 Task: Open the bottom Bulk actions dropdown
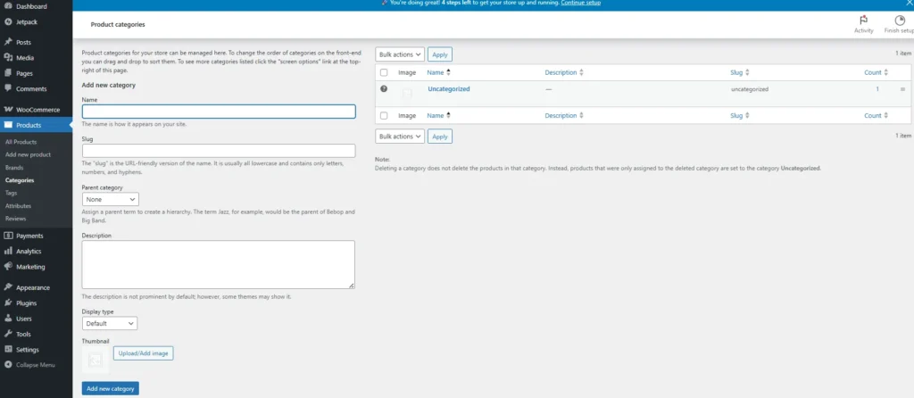tap(400, 137)
